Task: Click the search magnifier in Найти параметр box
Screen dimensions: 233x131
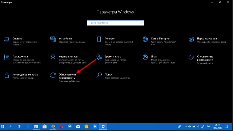Action: pyautogui.click(x=141, y=23)
